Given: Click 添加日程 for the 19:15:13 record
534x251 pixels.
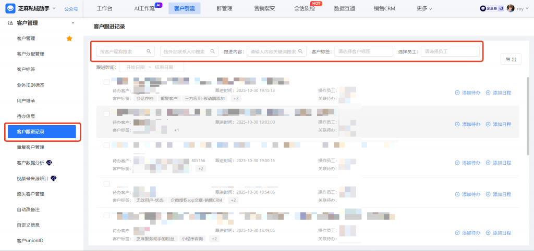Looking at the screenshot, I should 499,93.
